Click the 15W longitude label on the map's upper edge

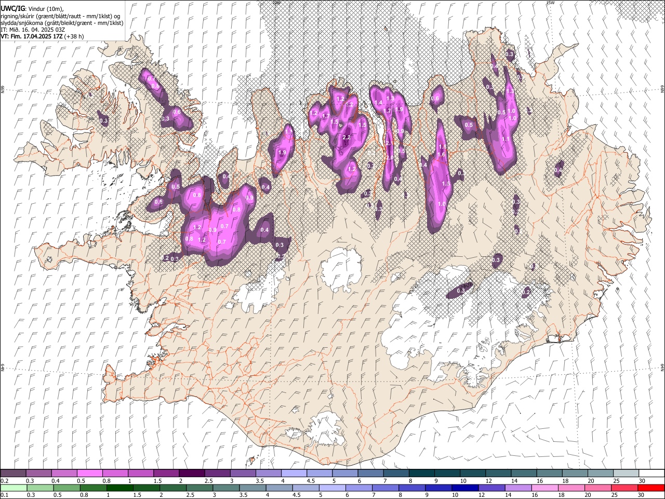tap(550, 3)
